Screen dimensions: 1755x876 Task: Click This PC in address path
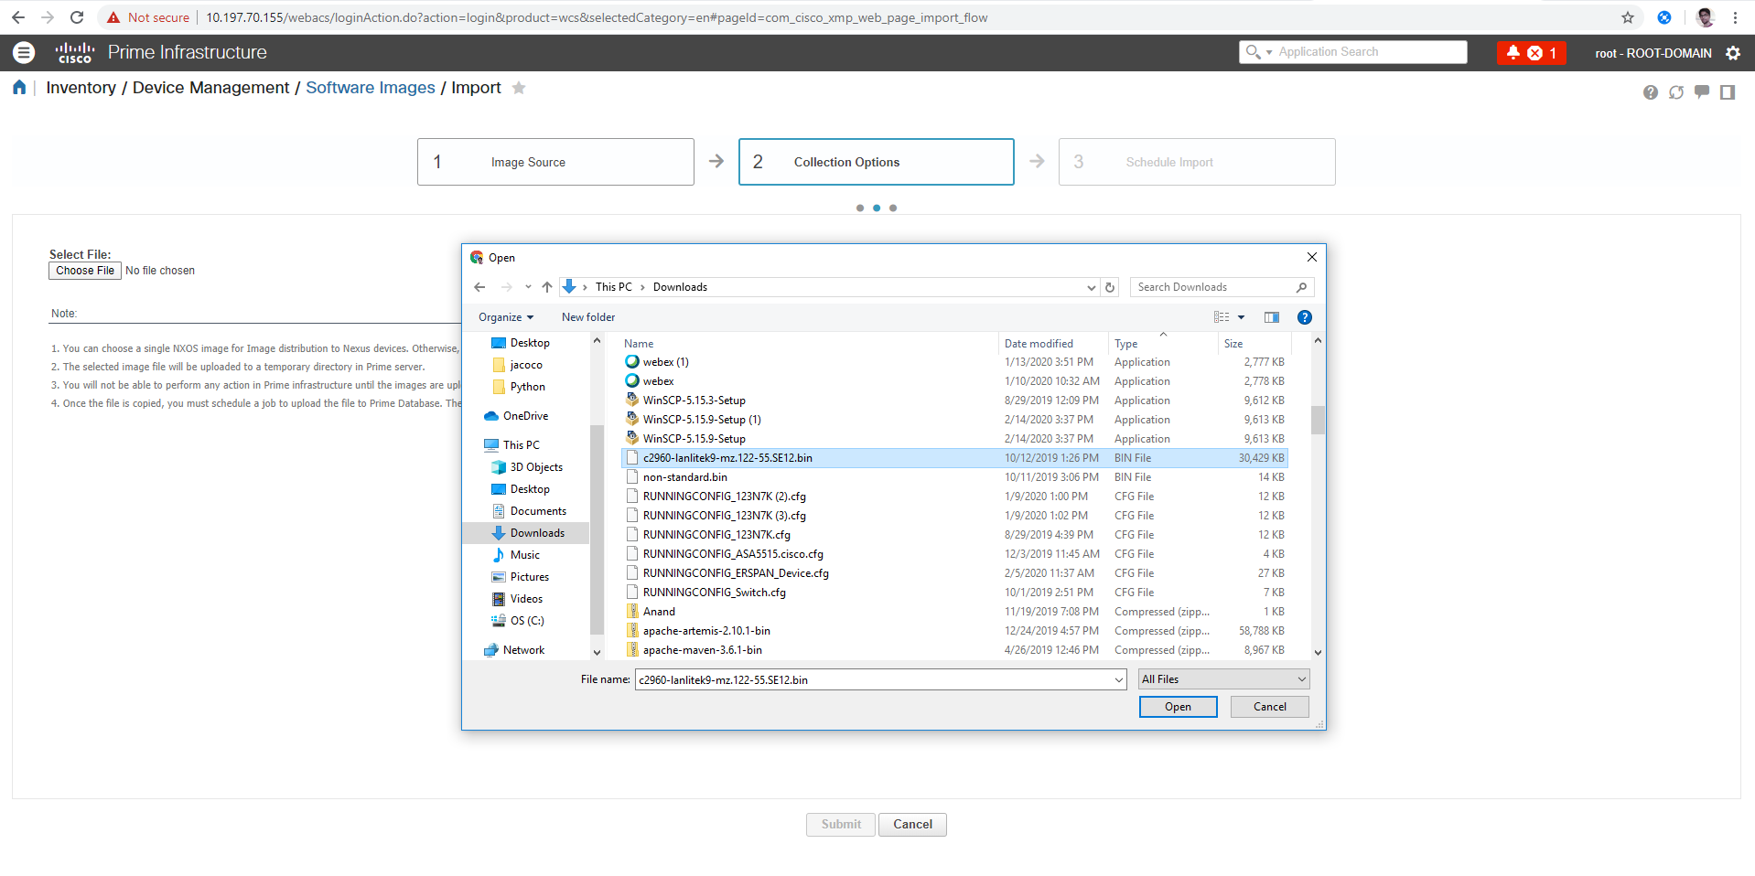coord(613,287)
